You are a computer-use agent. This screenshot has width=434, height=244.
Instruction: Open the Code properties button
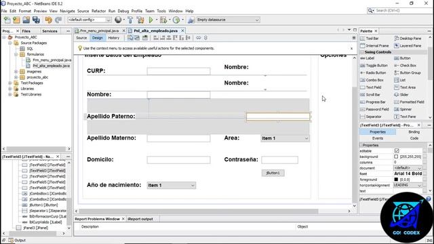point(414,138)
